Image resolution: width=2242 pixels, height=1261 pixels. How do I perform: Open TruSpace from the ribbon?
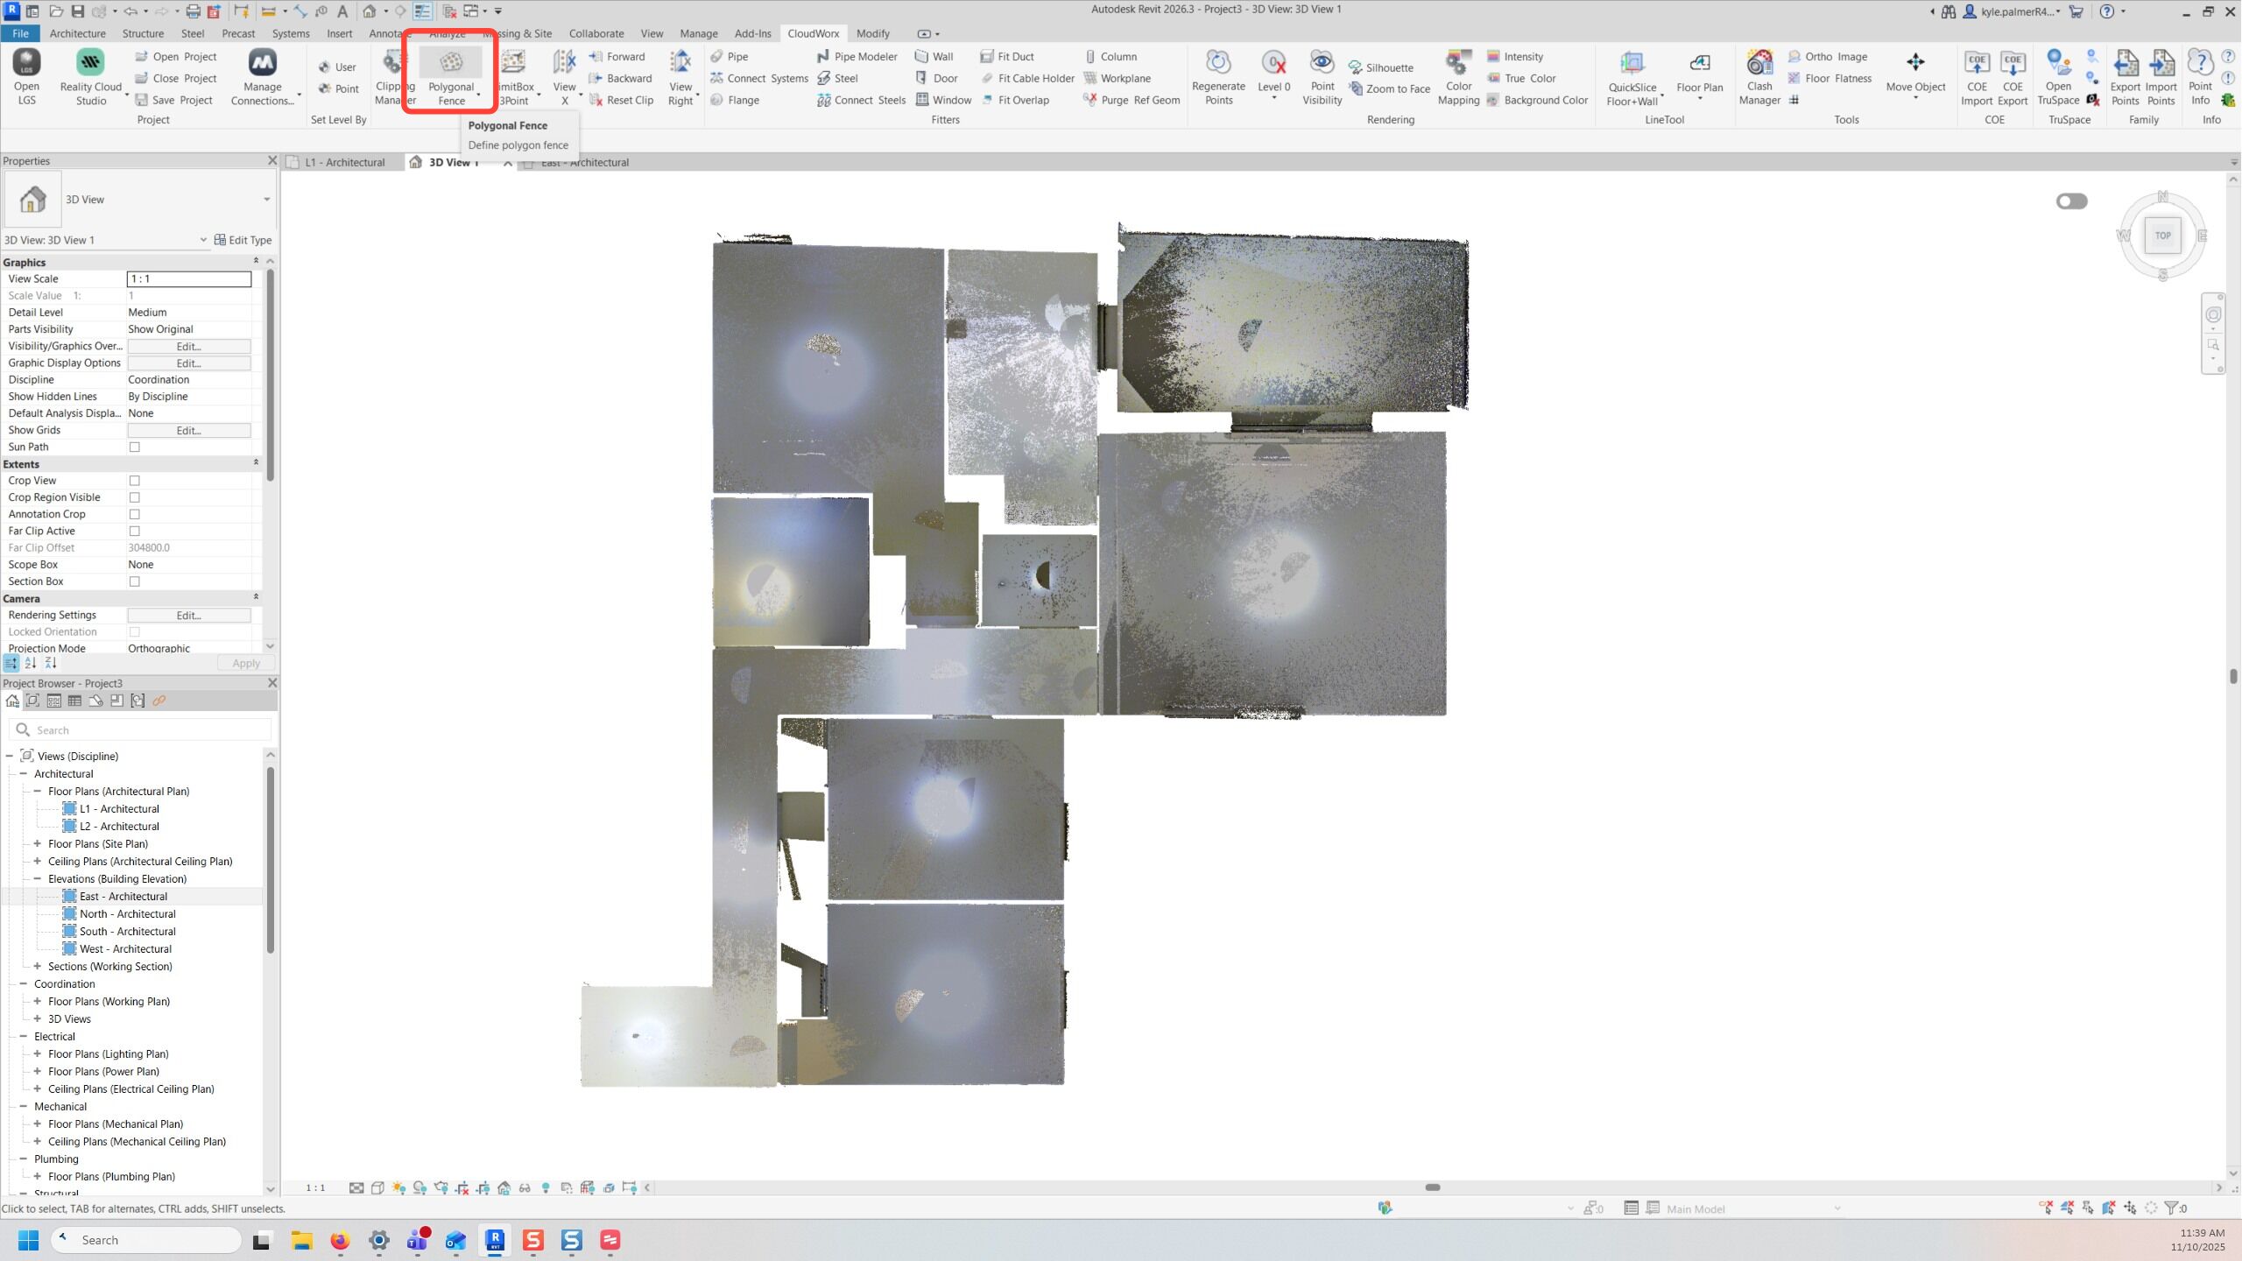tap(2058, 64)
